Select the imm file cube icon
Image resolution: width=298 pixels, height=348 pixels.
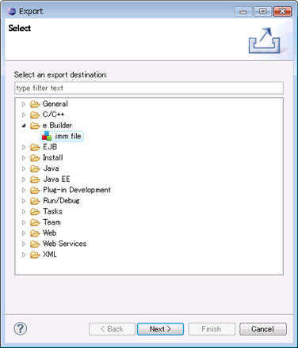point(47,136)
